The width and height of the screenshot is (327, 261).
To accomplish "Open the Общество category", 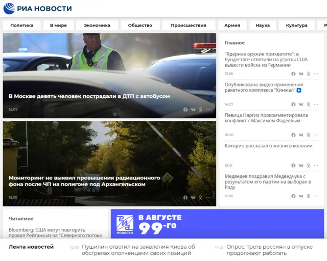I will [140, 25].
